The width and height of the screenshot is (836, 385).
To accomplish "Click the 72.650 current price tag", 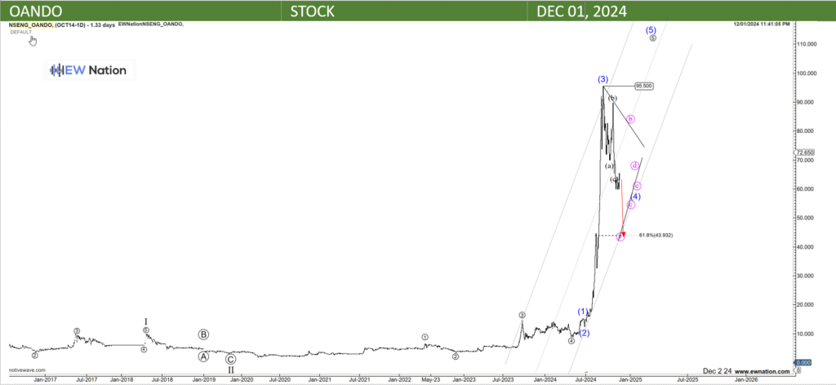I will point(804,152).
